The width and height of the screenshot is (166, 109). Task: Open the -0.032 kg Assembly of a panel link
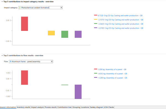pyautogui.click(x=112, y=74)
